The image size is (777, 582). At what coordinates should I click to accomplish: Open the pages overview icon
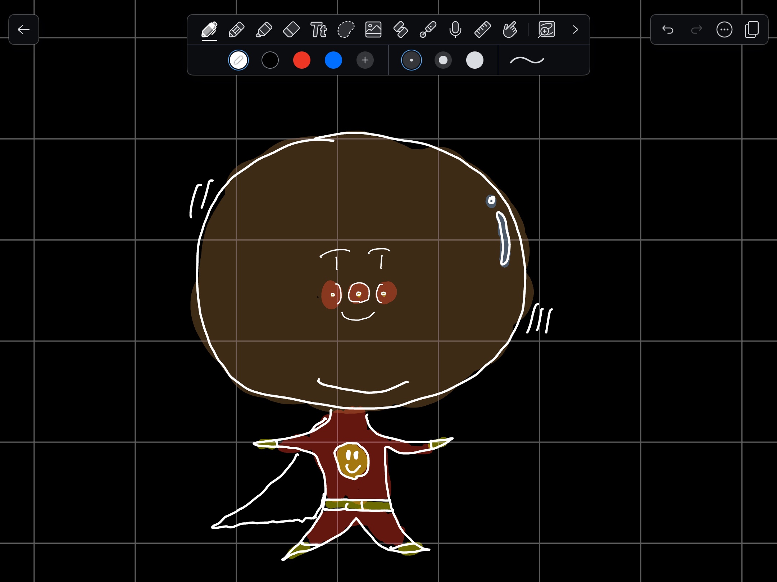[751, 29]
